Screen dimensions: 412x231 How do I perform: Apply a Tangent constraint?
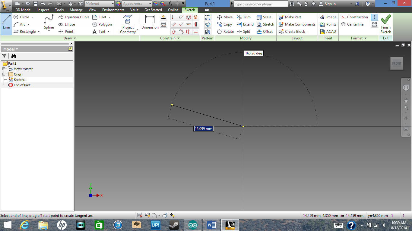[174, 31]
